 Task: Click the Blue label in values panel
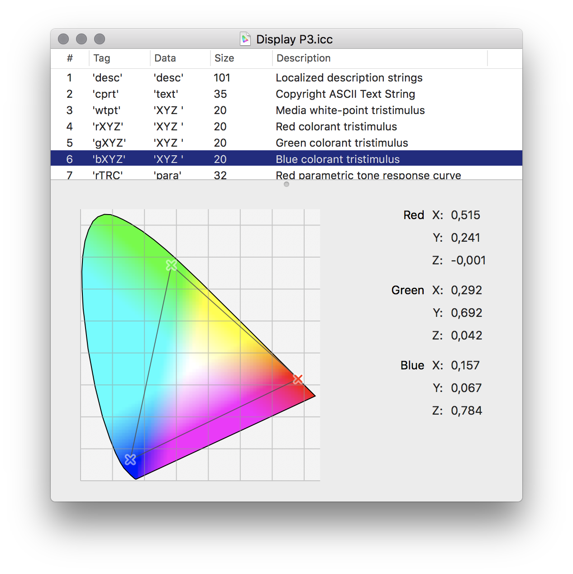(x=412, y=365)
